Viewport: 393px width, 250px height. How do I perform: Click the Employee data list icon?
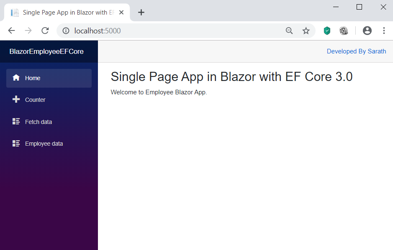(x=16, y=143)
